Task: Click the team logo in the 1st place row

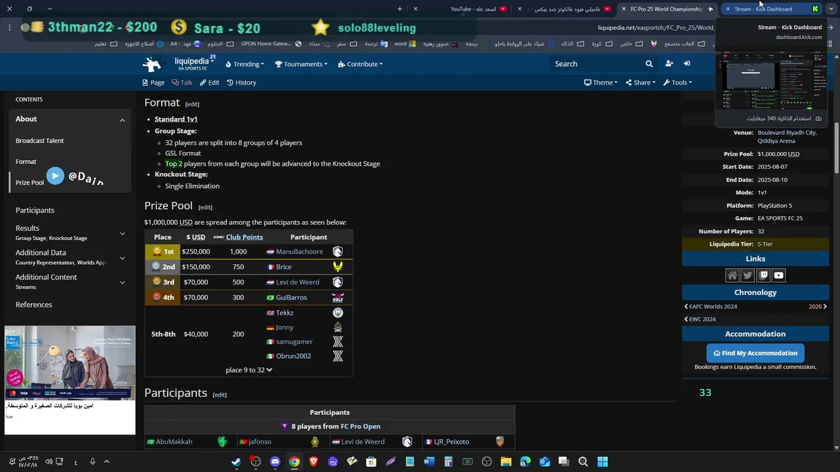Action: [337, 252]
